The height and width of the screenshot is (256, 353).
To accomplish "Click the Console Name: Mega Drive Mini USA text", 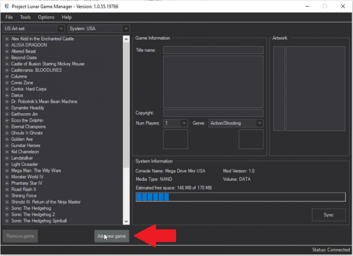I will coord(170,171).
